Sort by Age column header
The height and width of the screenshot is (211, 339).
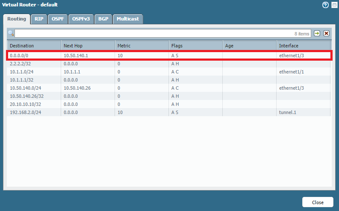click(x=250, y=46)
